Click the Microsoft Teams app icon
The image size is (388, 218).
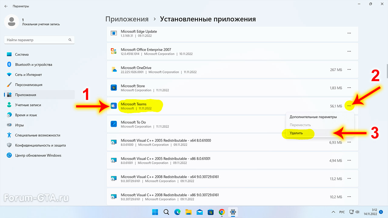(x=114, y=106)
